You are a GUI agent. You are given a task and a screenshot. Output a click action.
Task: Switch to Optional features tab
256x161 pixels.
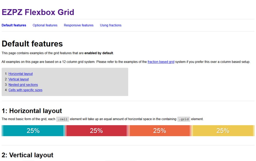pos(45,25)
